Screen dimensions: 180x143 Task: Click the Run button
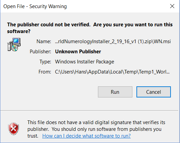(x=115, y=92)
